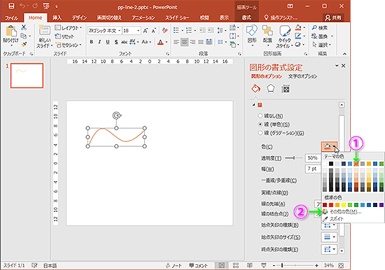
Task: Collapse the 線 section expander
Action: coord(253,105)
